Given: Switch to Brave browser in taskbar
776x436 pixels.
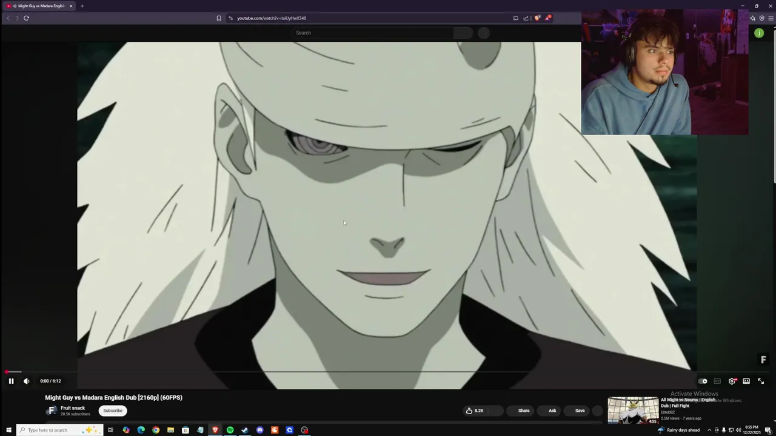Looking at the screenshot, I should coord(215,430).
